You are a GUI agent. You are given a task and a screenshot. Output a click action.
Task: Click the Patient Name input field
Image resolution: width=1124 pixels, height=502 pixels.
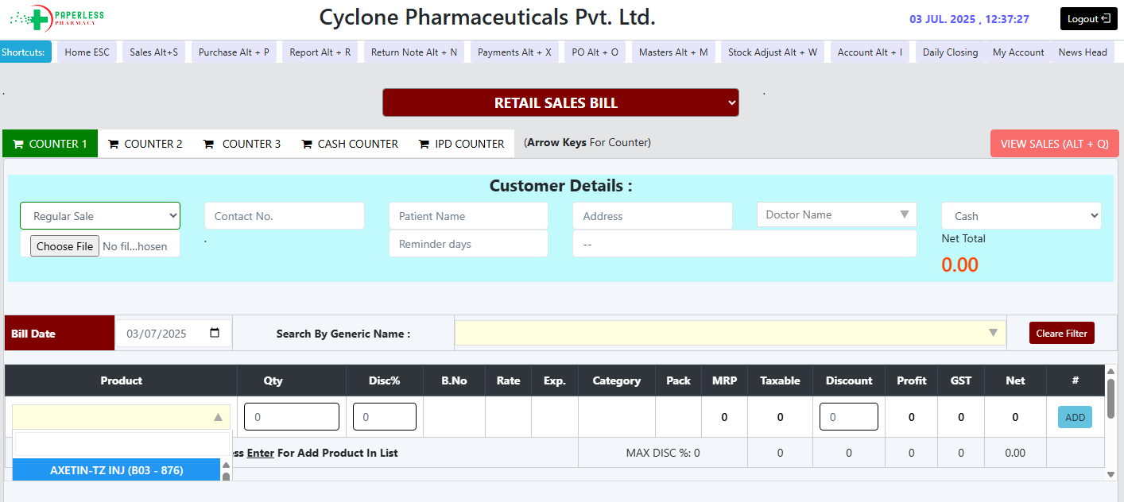[x=468, y=216]
